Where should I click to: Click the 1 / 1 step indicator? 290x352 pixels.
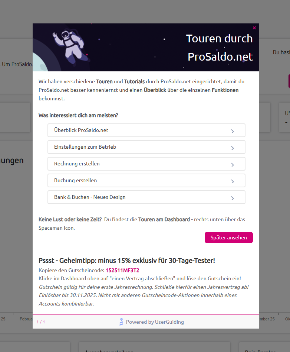tap(41, 322)
